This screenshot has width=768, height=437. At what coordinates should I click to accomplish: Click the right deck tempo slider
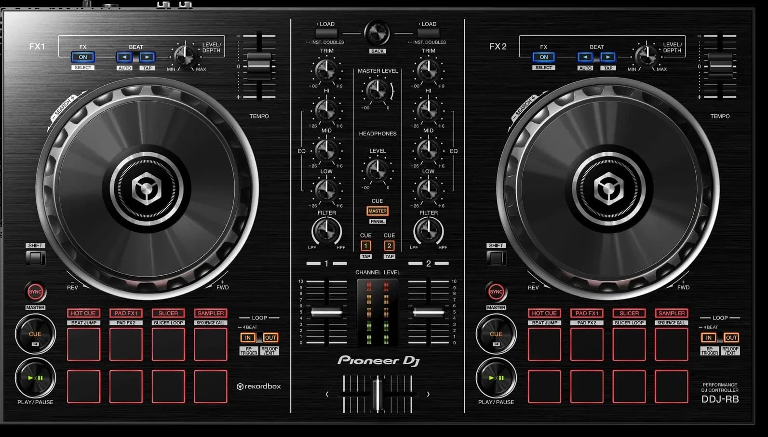720,65
